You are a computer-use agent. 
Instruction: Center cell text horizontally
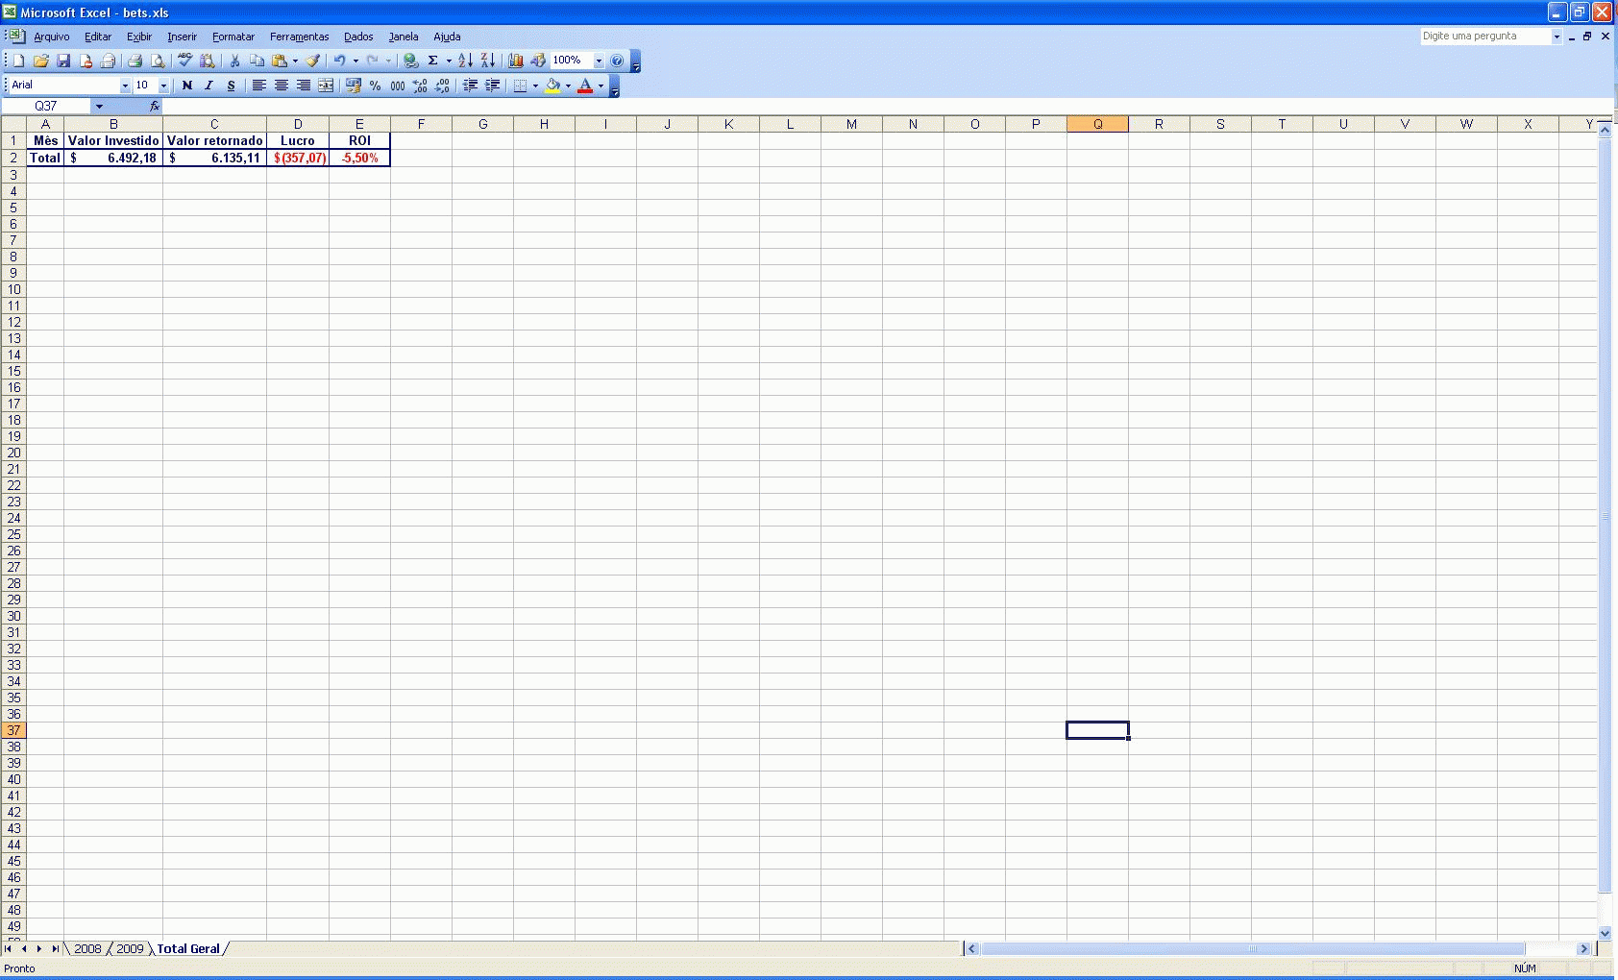click(x=281, y=86)
